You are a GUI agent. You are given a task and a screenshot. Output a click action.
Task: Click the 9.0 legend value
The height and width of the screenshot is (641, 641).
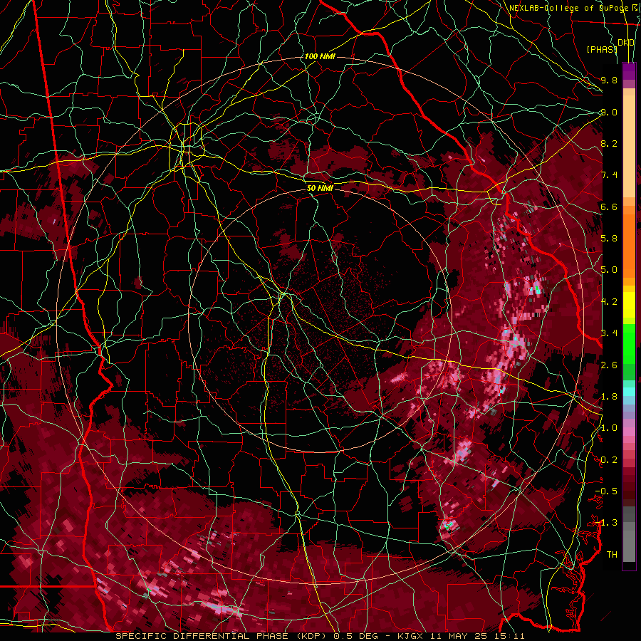pos(609,112)
